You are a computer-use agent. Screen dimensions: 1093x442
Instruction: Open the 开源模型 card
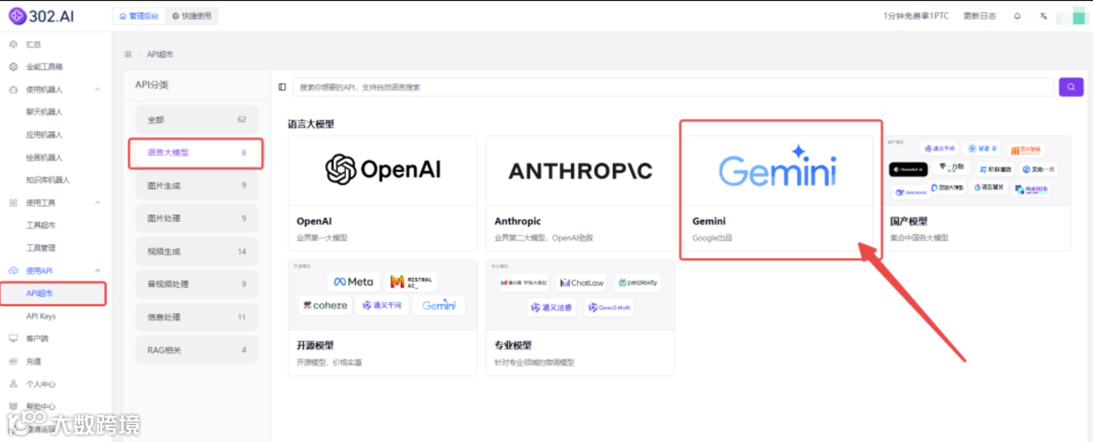(382, 318)
